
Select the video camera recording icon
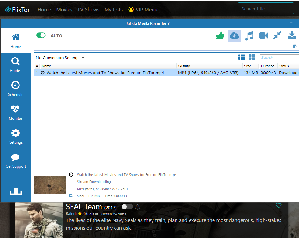(x=264, y=35)
